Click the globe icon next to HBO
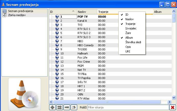 (x=57, y=41)
